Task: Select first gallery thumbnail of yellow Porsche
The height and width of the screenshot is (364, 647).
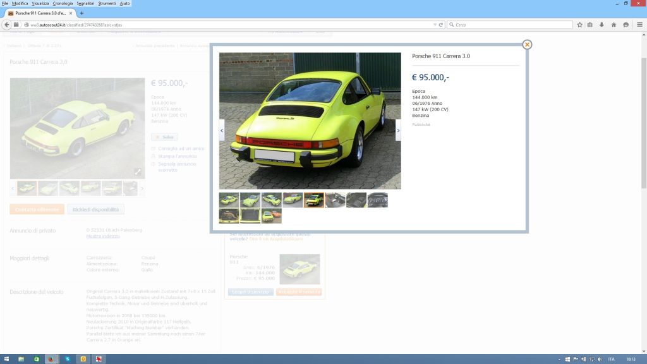Action: coord(229,200)
